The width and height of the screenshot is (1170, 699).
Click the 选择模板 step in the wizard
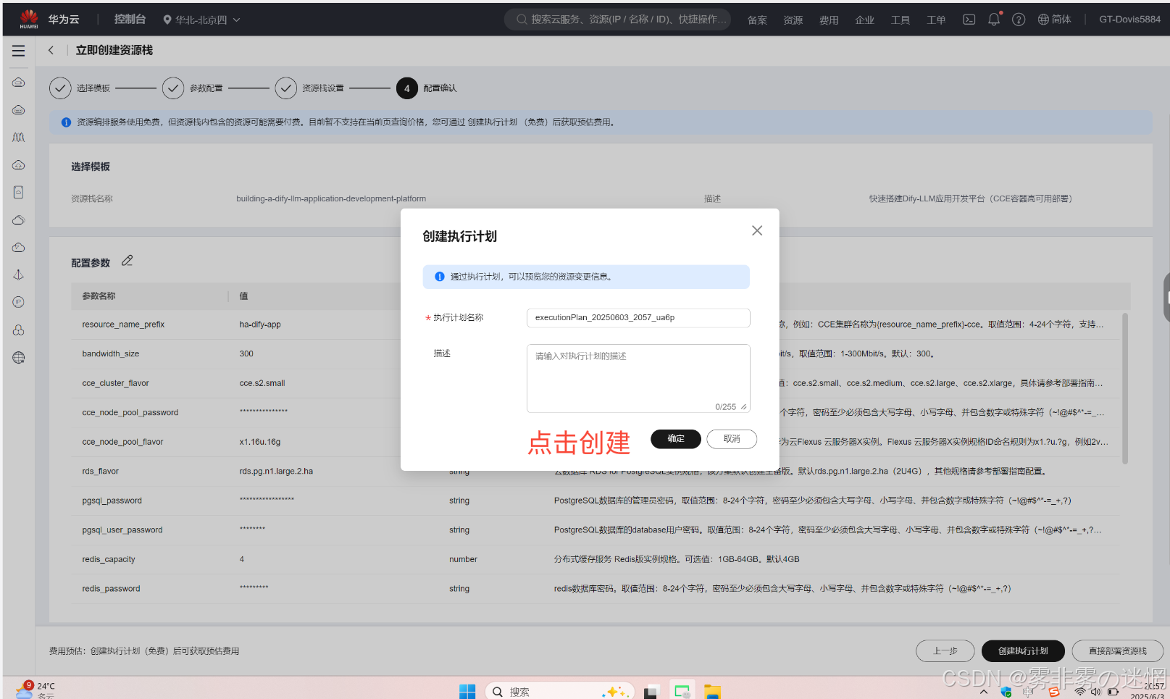(80, 88)
